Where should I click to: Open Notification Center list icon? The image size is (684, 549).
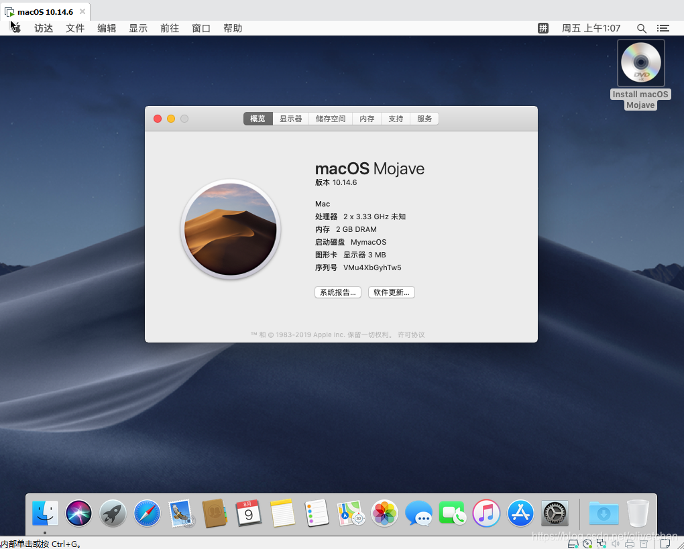click(663, 28)
